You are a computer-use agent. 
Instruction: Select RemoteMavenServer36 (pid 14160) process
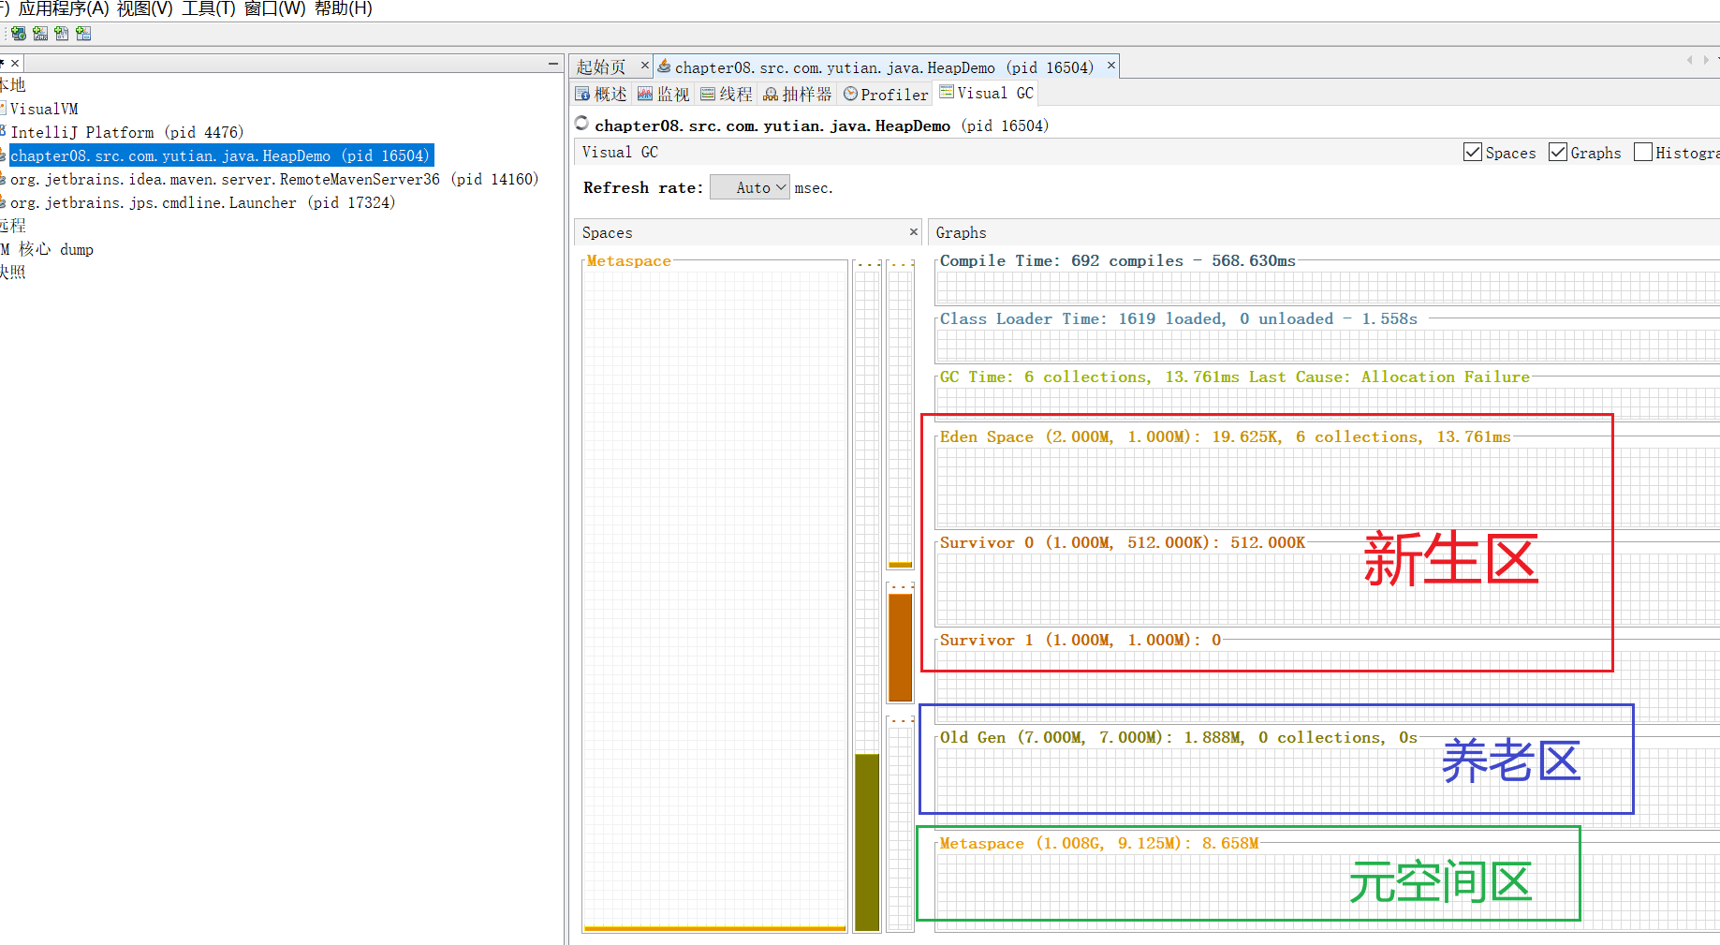click(x=273, y=179)
